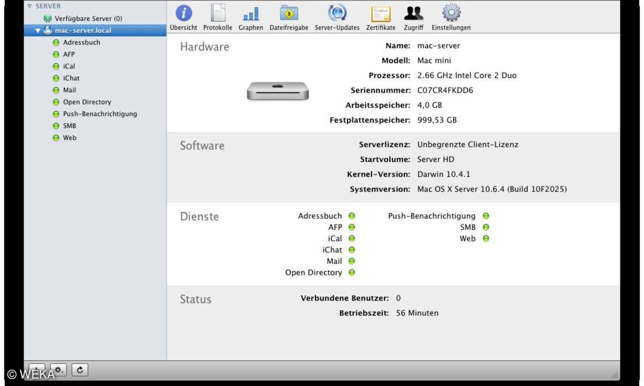Click Push-Benachrichtigung status dot under Dienste
The width and height of the screenshot is (644, 386).
[x=486, y=216]
